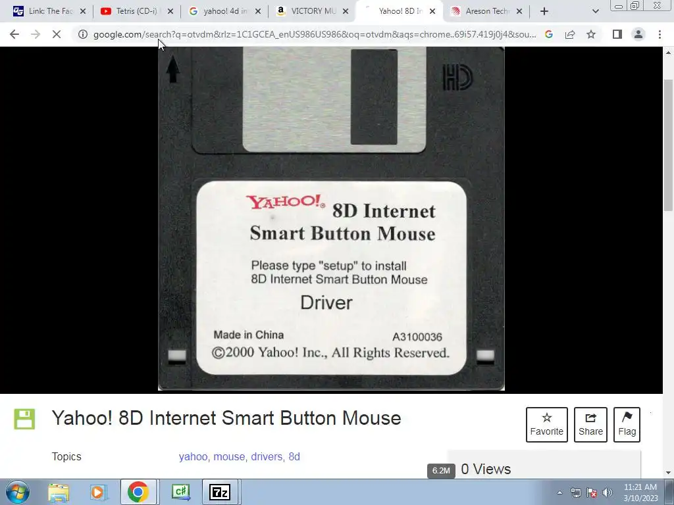Click the forward navigation arrow
This screenshot has height=505, width=674.
[36, 34]
